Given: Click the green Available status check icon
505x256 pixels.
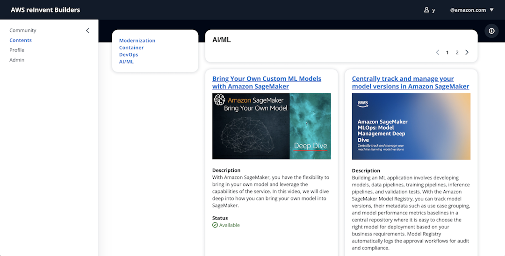Looking at the screenshot, I should [215, 225].
